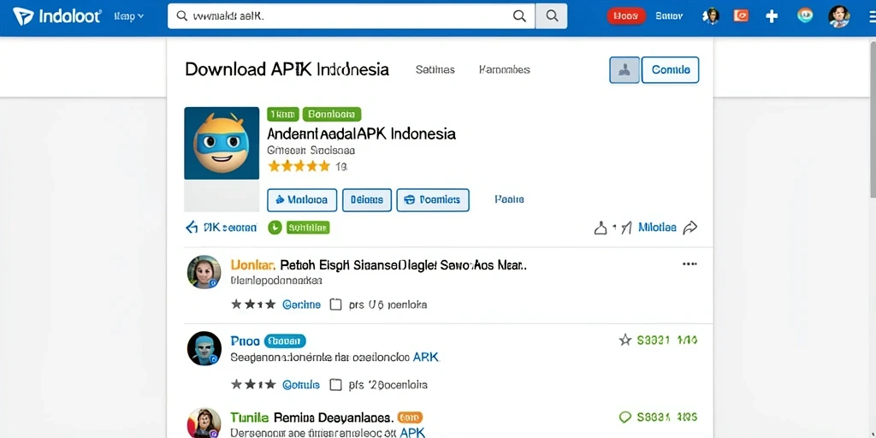Viewport: 876px width, 438px height.
Task: Click green comment bubble icon on Tunile's row
Action: tap(625, 417)
